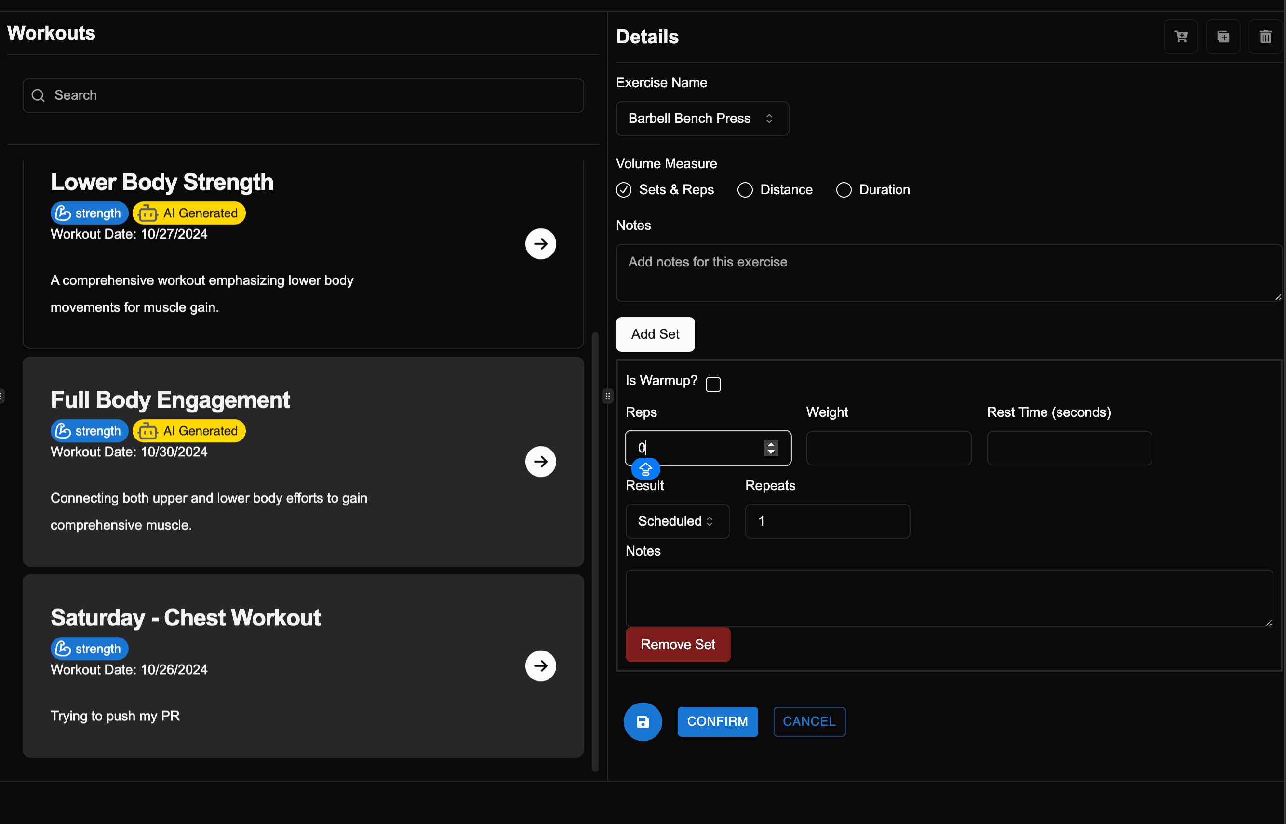This screenshot has height=824, width=1286.
Task: Click the exercise notes text area
Action: pyautogui.click(x=949, y=273)
